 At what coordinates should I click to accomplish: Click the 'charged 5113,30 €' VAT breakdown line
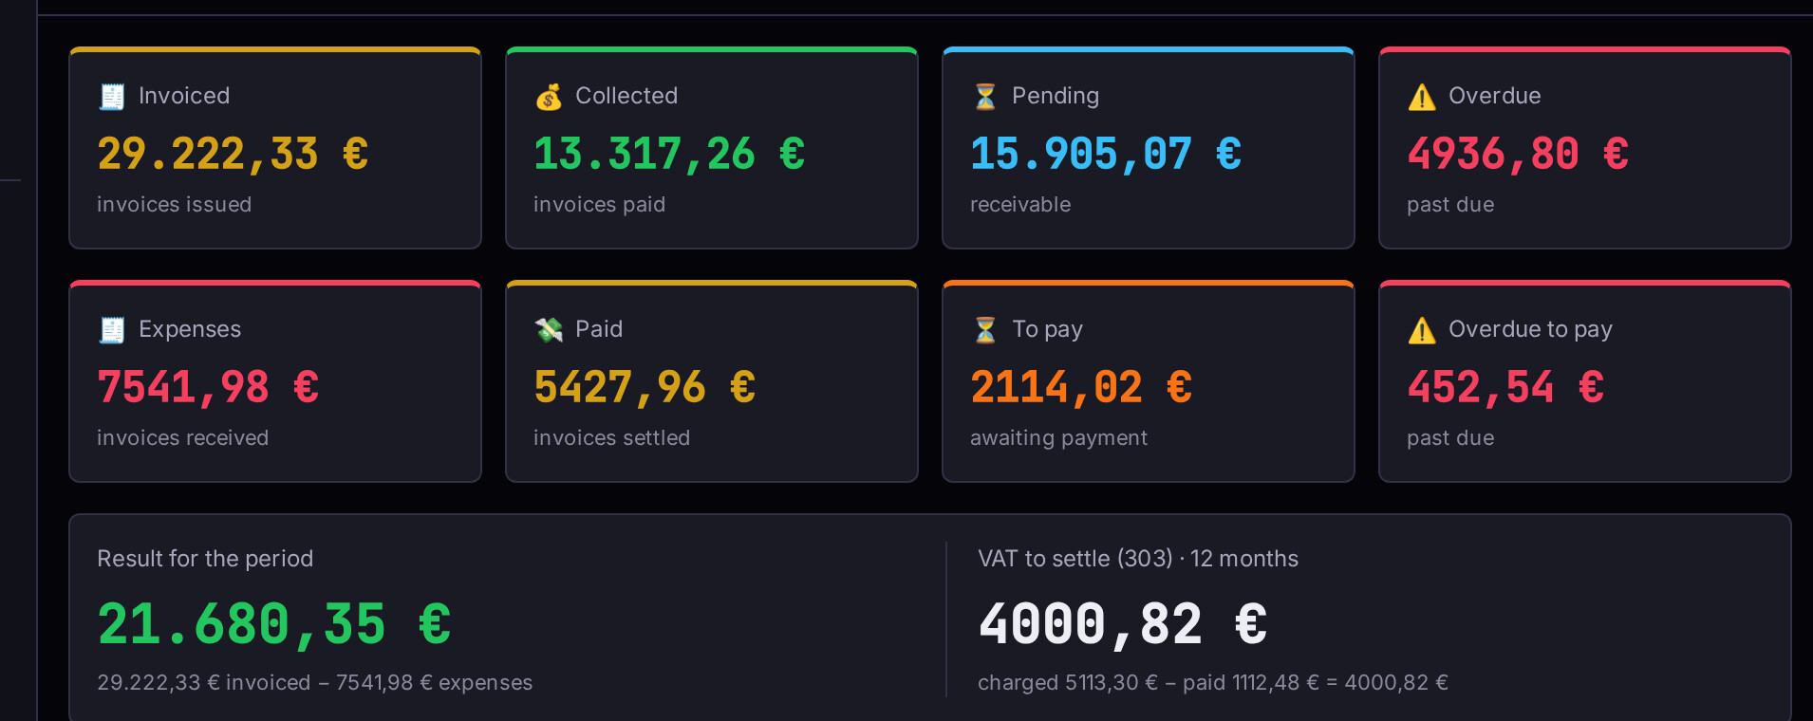tap(1213, 683)
